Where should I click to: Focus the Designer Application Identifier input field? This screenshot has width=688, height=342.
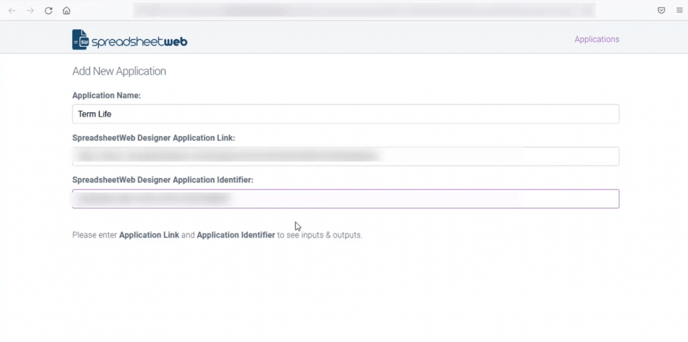click(345, 199)
